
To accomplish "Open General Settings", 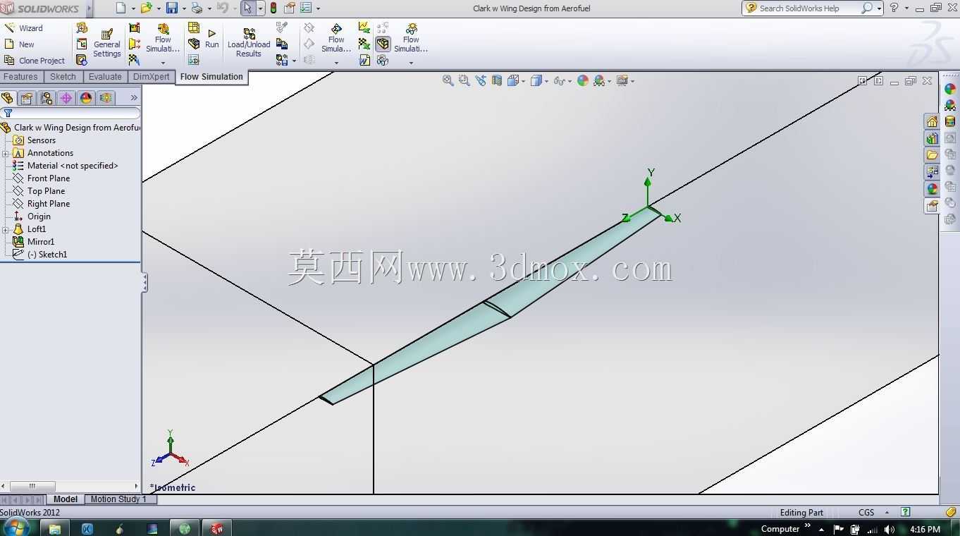I will [107, 43].
